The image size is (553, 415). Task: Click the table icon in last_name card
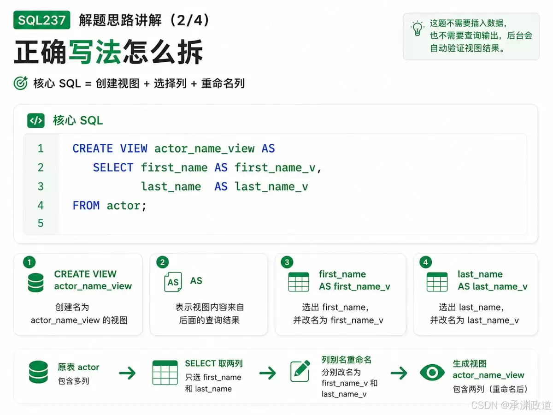pyautogui.click(x=437, y=282)
